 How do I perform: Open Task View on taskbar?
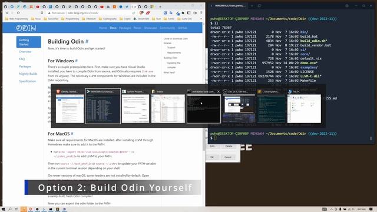[16, 210]
